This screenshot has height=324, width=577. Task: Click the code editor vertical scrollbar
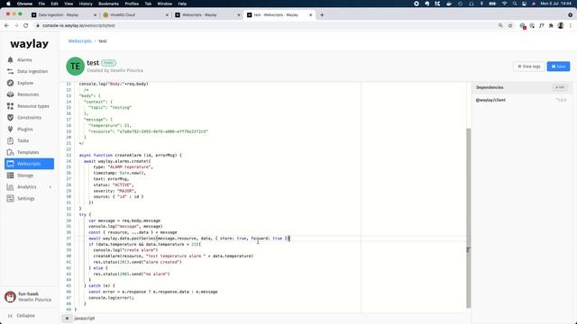pyautogui.click(x=469, y=218)
